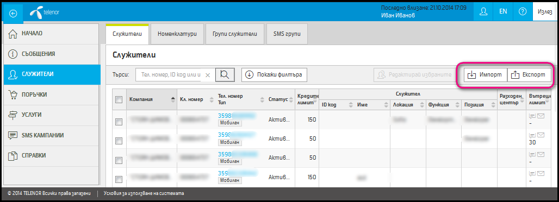Sort by the ID код column arrow
Image resolution: width=559 pixels, height=202 pixels.
coord(350,105)
